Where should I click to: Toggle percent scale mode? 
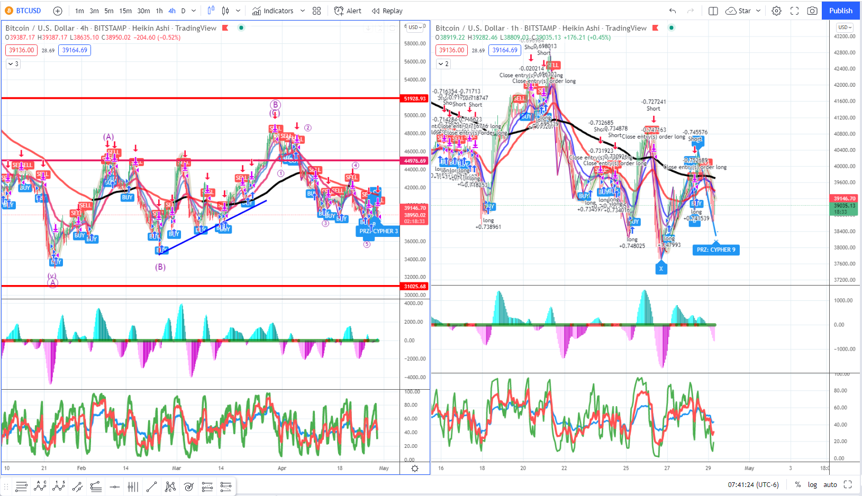[x=797, y=484]
